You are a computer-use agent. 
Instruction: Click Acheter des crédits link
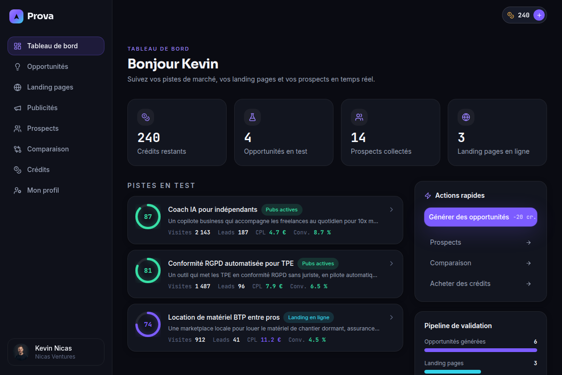click(481, 284)
